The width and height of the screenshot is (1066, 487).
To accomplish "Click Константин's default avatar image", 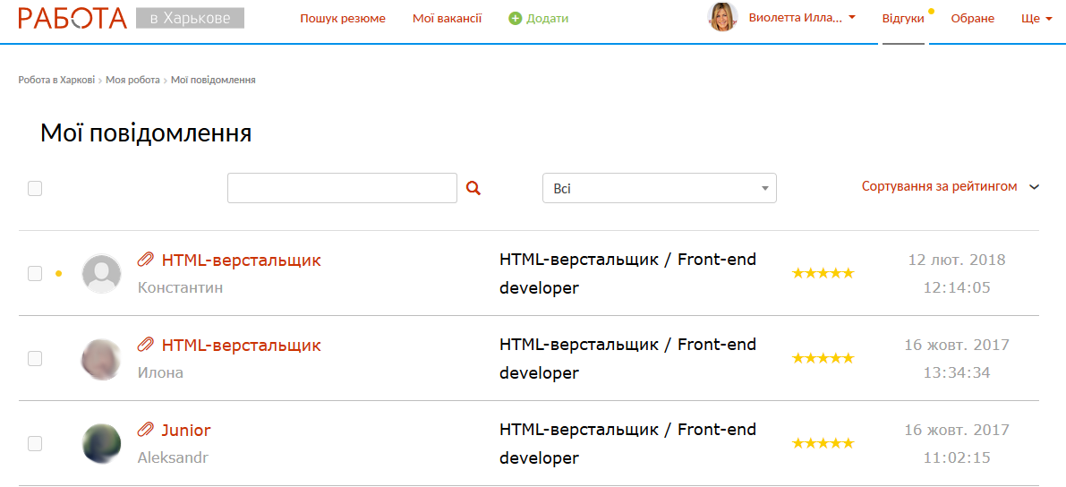I will click(x=101, y=273).
